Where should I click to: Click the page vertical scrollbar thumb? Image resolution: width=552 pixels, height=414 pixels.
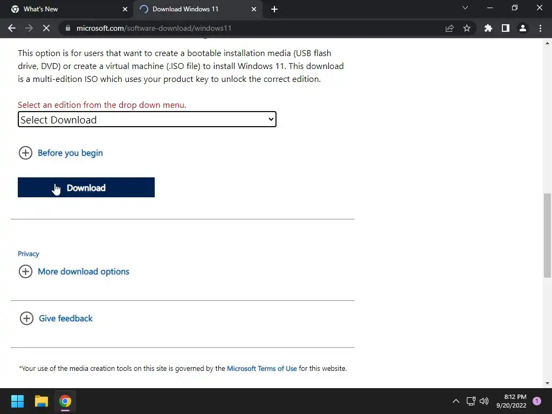tap(547, 235)
